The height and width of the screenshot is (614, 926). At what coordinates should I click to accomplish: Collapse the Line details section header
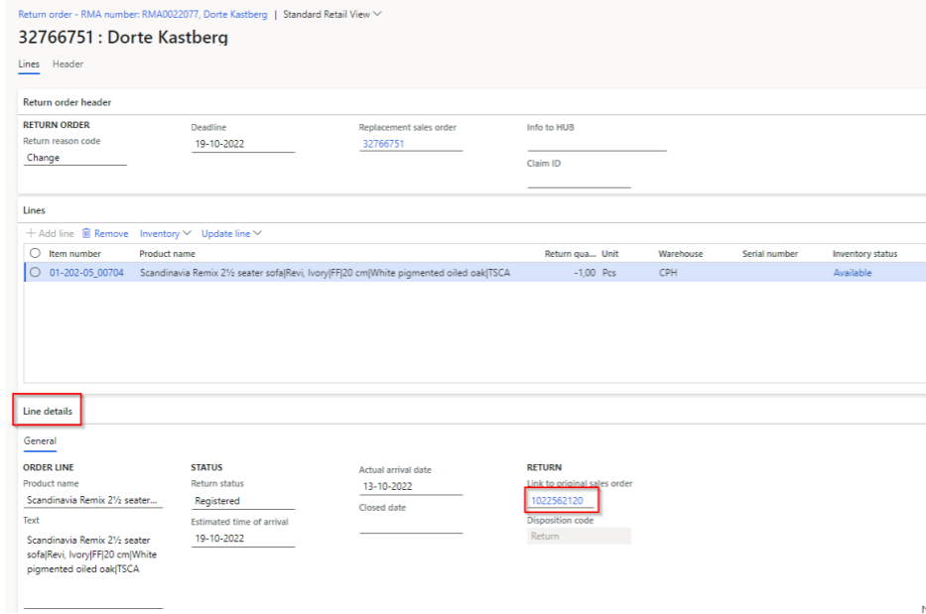click(x=47, y=411)
